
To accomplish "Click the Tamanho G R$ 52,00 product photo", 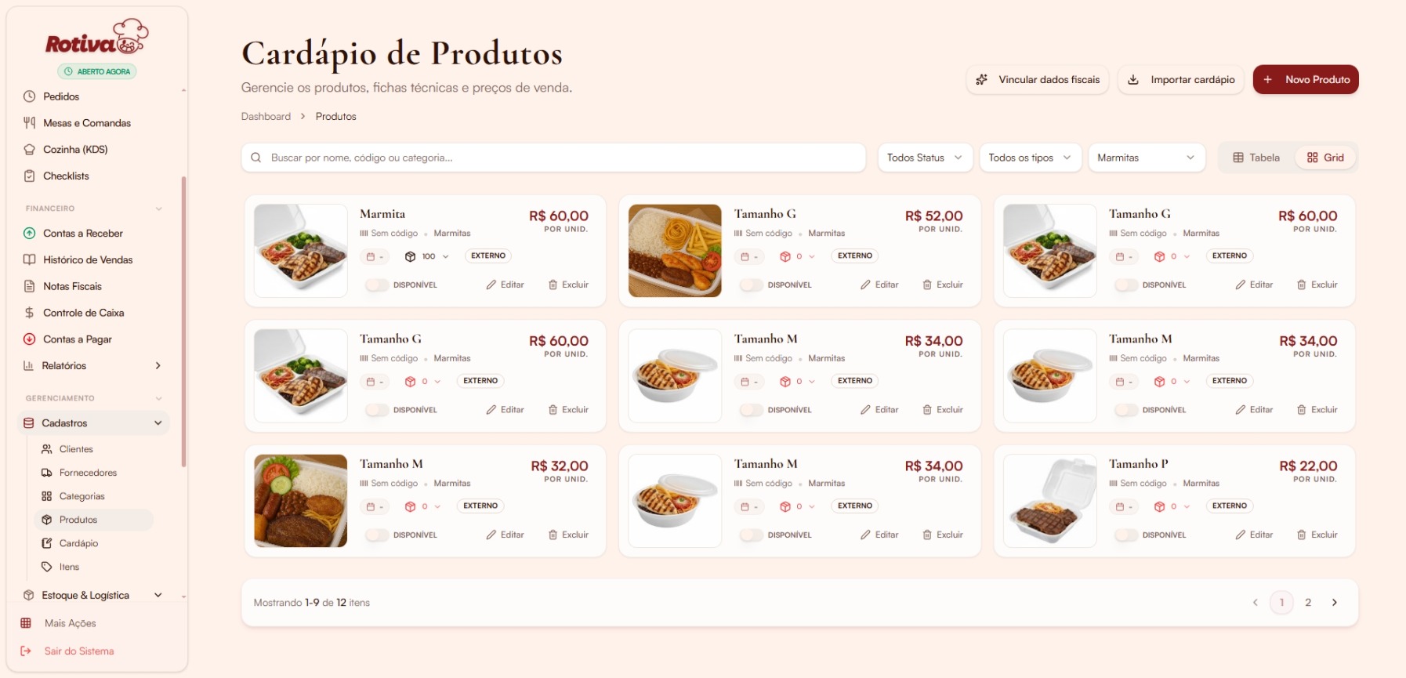I will [675, 251].
